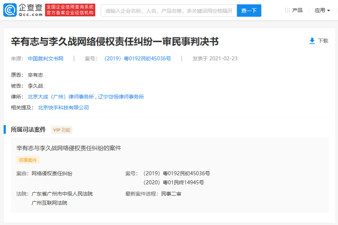338x225 pixels.
Task: Click 广东省广州市中级人民法院 court name
Action: tap(62, 194)
